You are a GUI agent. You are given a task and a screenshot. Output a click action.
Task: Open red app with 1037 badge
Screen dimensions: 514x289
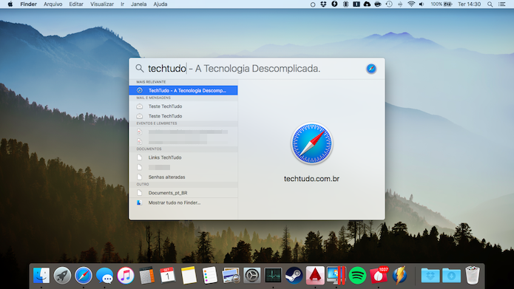click(378, 275)
